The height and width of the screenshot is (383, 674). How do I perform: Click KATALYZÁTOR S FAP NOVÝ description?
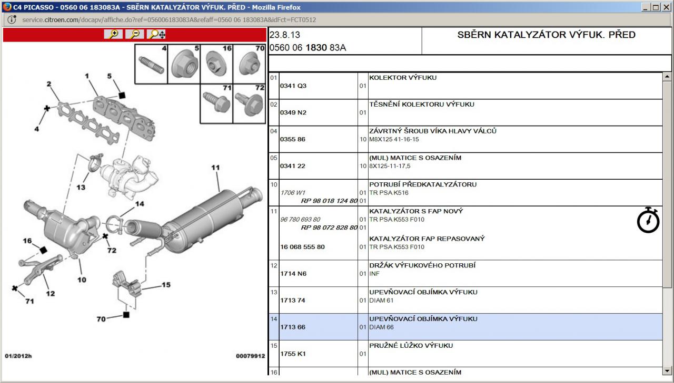416,212
